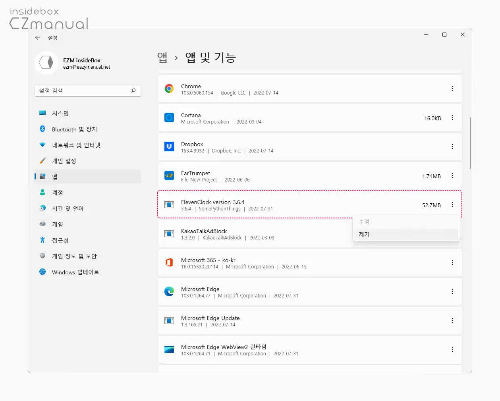Screen dimensions: 500x401
Task: Click the Edge WebView2 런타임 icon
Action: (169, 350)
